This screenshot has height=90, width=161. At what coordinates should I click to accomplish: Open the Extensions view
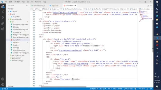(3, 29)
